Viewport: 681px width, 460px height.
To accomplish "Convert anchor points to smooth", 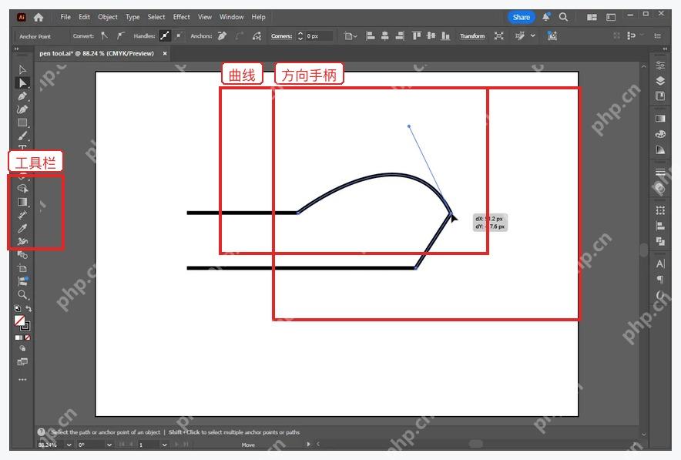I will 121,36.
